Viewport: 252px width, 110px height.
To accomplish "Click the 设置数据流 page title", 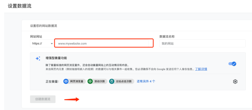I will click(20, 6).
